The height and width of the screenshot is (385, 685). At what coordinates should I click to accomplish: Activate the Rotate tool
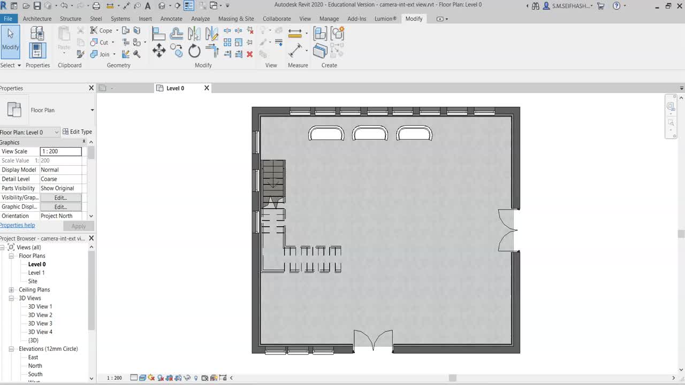194,51
